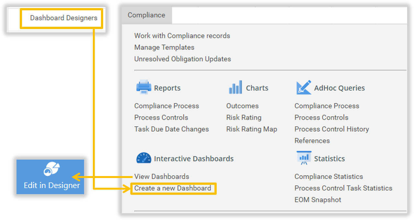Open the References adhoc query
This screenshot has height=220, width=414.
point(312,141)
